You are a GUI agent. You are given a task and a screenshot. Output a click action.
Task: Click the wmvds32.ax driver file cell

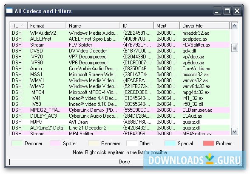(195, 80)
